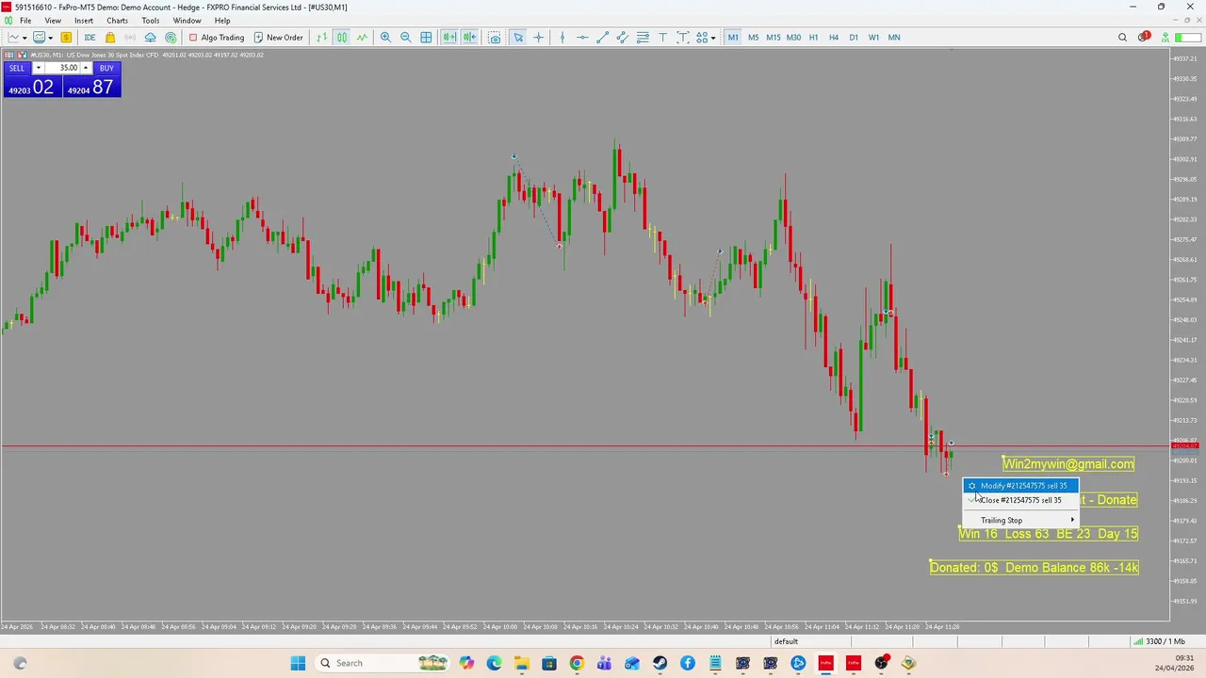Viewport: 1206px width, 678px height.
Task: Expand the Trailing Stop submenu
Action: pos(1020,520)
